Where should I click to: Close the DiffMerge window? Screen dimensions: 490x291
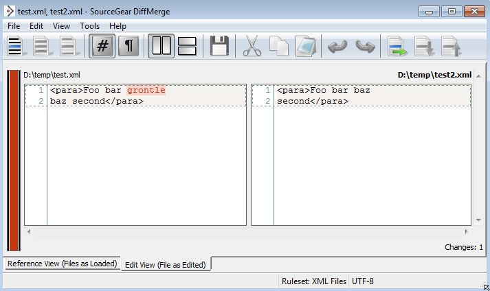pos(474,12)
